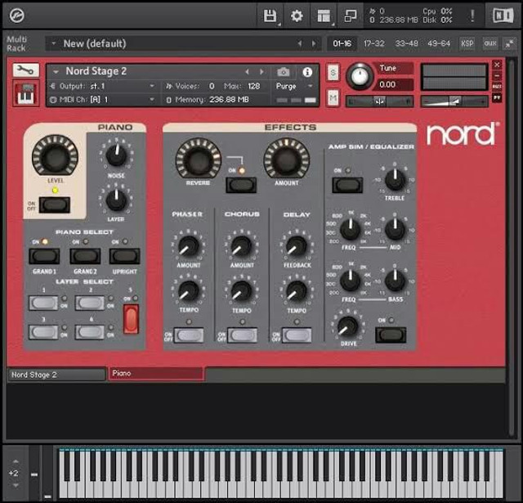The image size is (523, 503).
Task: Toggle the red Layer 5 switch
Action: (x=131, y=319)
